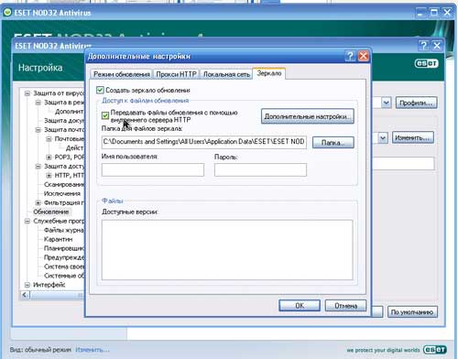Viewport: 458px width, 359px height.
Task: Collapse the 'Защита почтового' tree node
Action: [38, 130]
